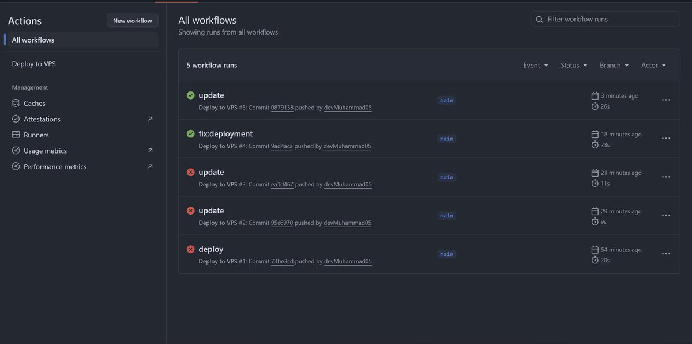Open commit 73be3cd link
Screen dimensions: 692x344
point(282,262)
